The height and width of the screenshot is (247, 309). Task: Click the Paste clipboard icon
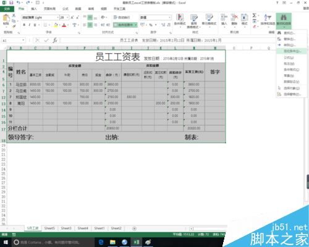6,19
